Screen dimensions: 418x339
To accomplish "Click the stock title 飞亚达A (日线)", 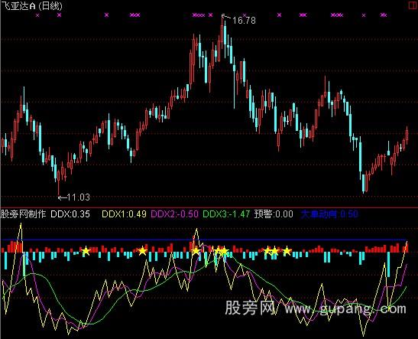I will pyautogui.click(x=32, y=6).
